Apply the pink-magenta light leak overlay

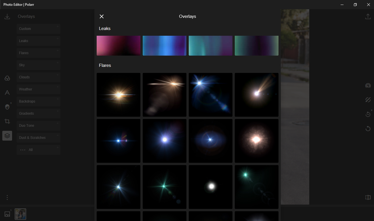(118, 46)
